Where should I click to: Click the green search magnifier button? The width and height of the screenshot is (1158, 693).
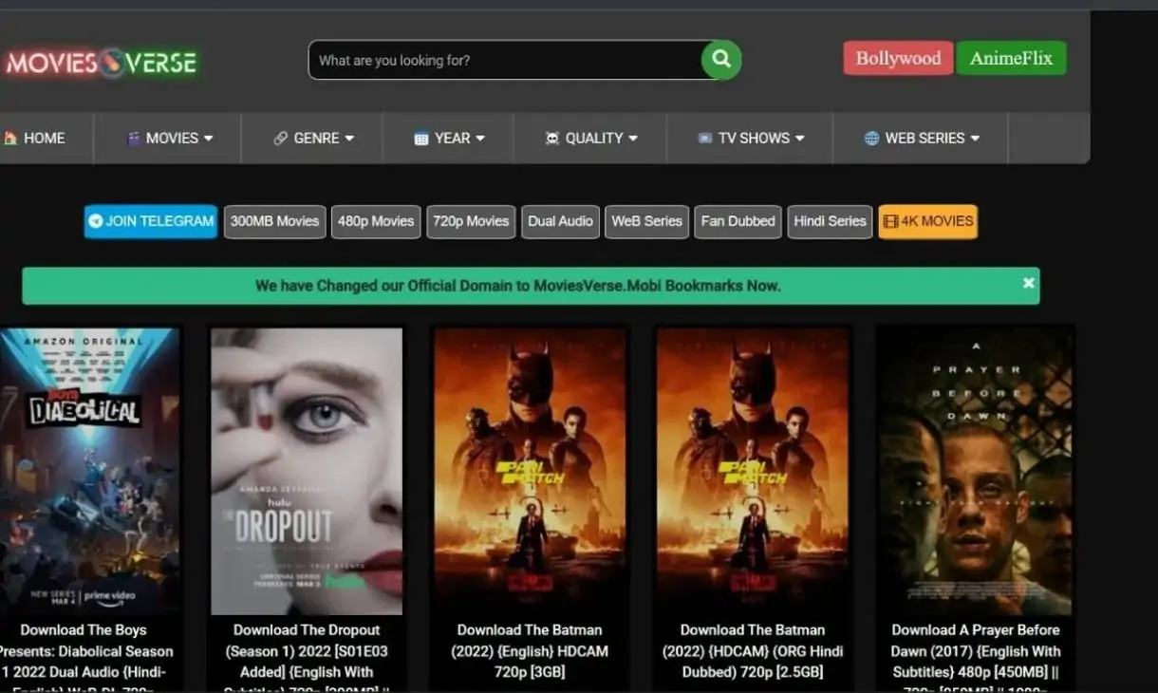(721, 60)
